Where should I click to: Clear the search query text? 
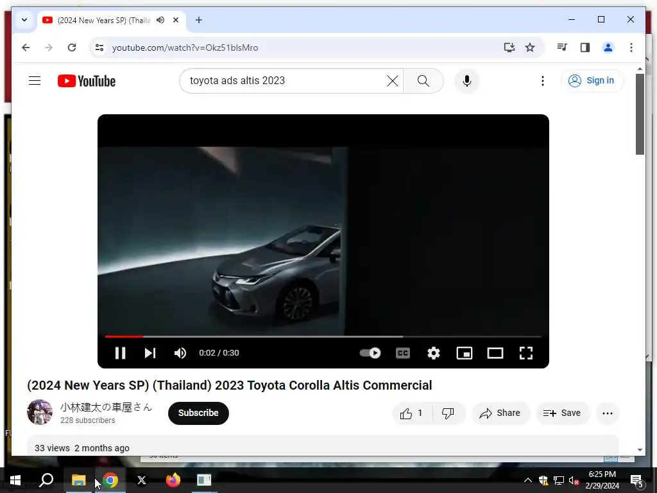point(393,80)
